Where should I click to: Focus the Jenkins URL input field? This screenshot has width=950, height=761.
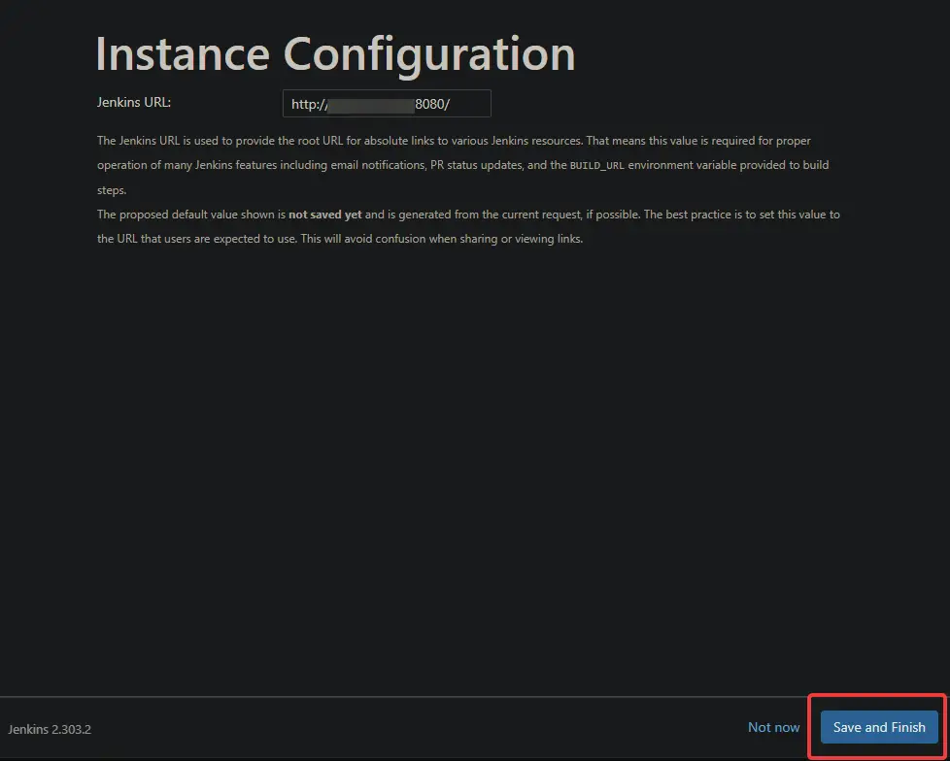coord(387,104)
